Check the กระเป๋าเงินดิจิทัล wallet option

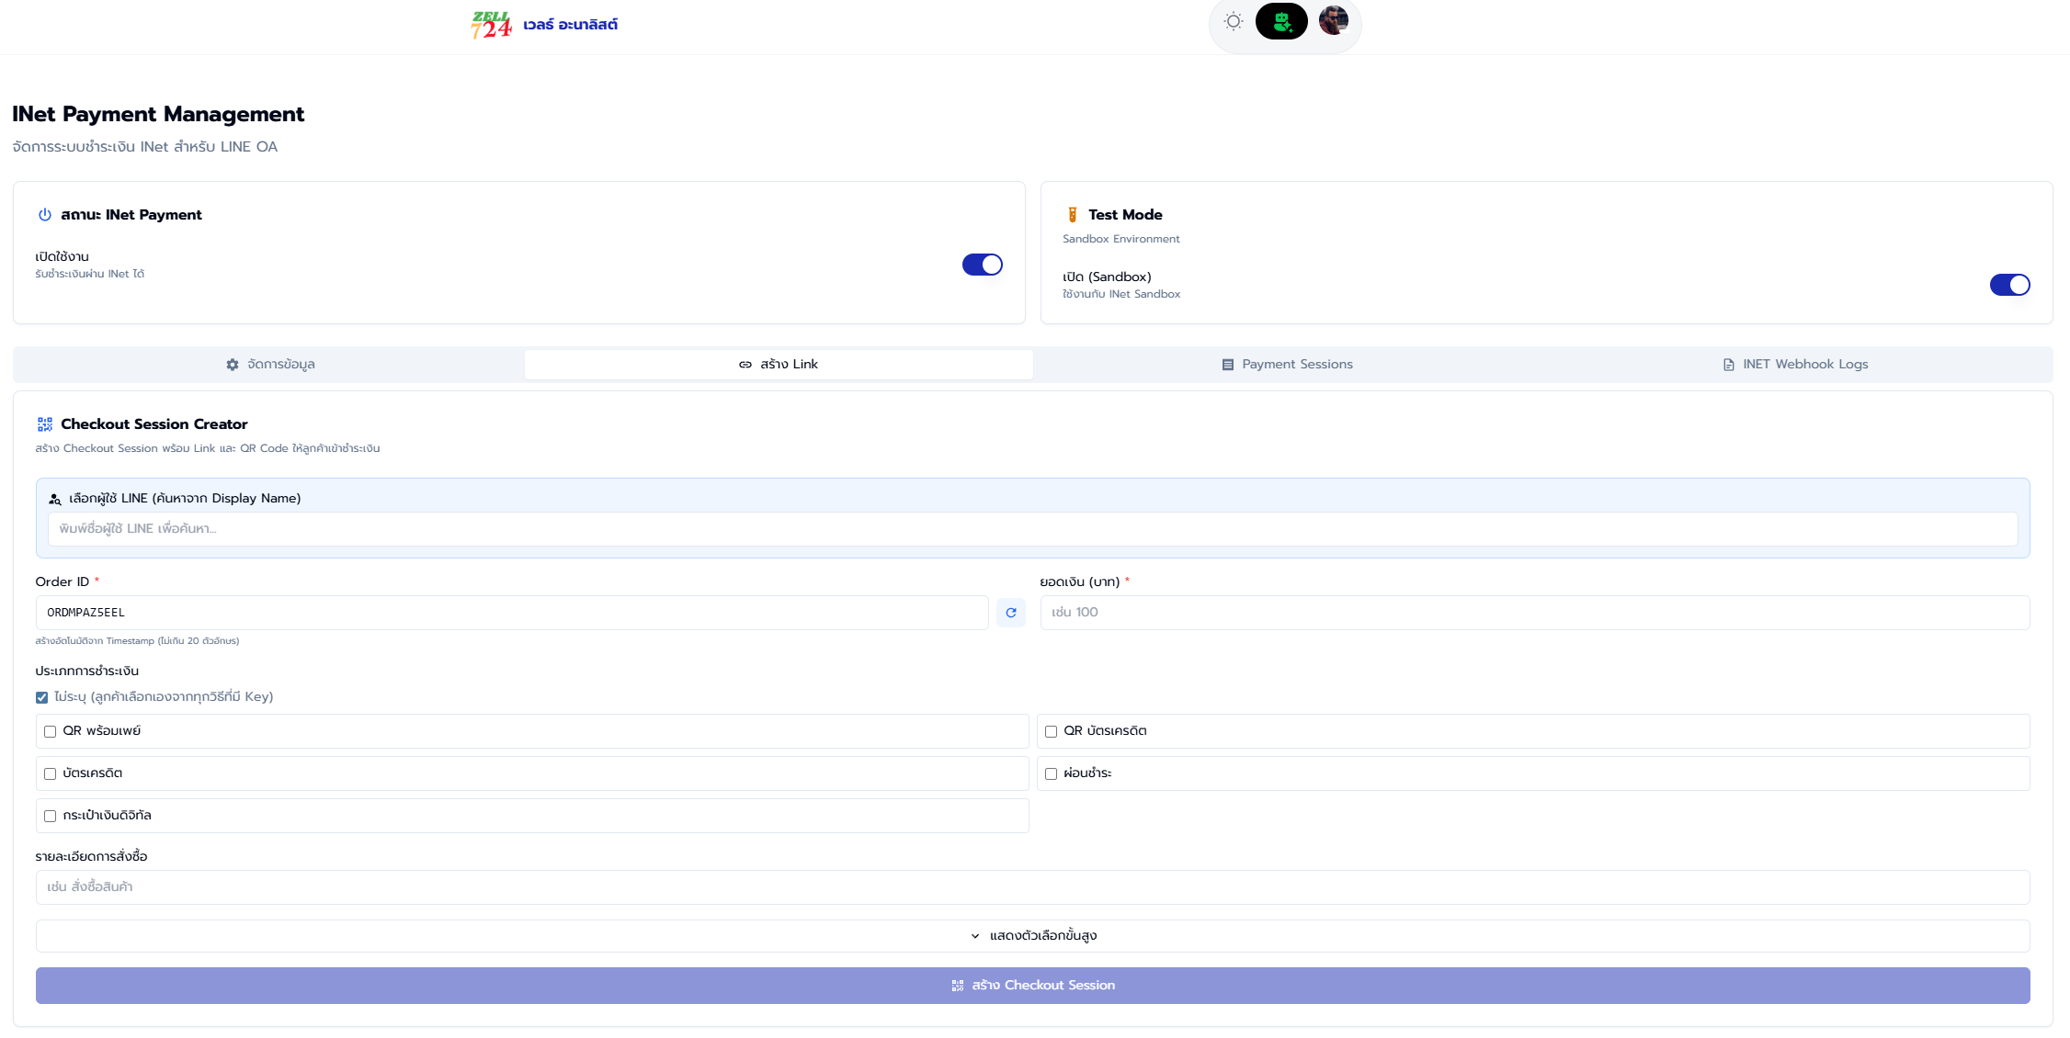tap(50, 816)
